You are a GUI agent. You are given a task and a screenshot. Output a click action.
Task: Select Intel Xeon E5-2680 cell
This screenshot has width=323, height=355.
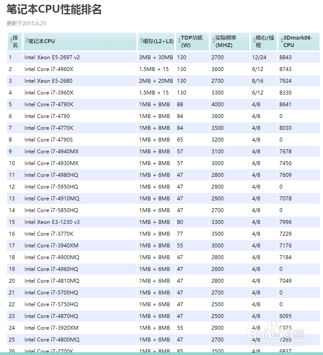coord(79,81)
